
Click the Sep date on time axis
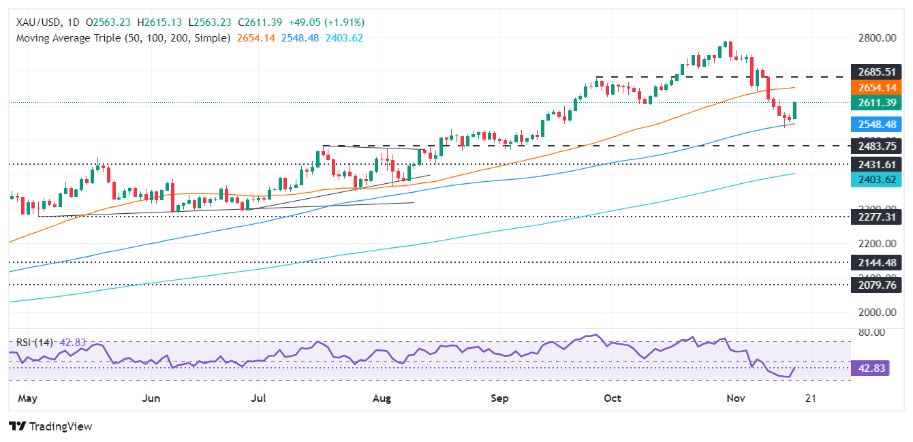point(500,398)
